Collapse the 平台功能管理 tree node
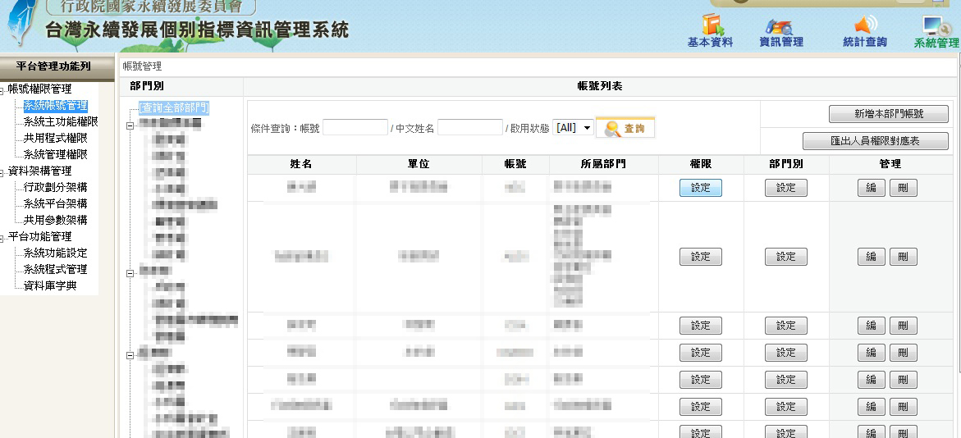 [2, 237]
